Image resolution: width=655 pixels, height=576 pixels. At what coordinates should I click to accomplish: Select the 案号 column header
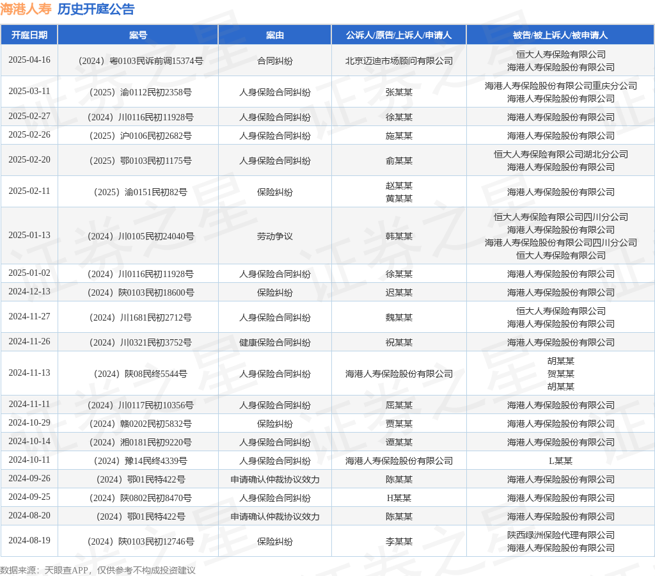coord(138,35)
